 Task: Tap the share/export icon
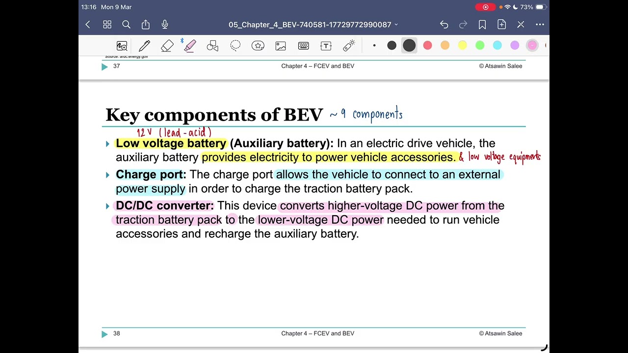pos(146,25)
